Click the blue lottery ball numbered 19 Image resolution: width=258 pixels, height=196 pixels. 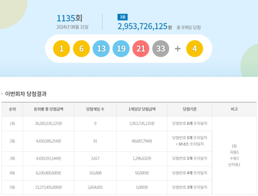(121, 49)
